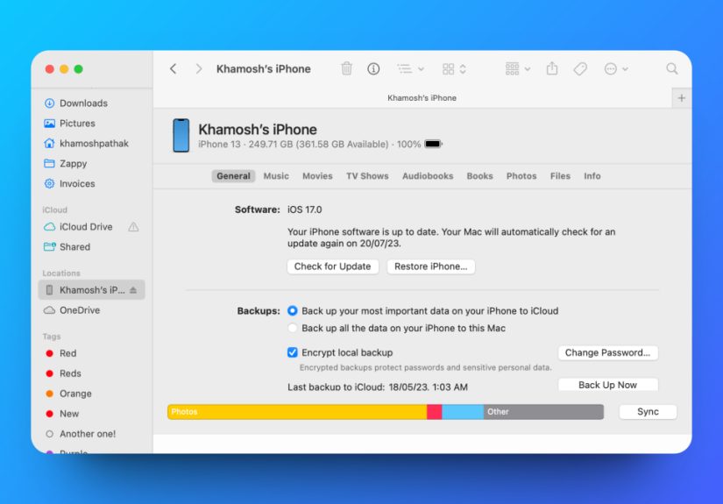Click the trash delete icon in toolbar
723x504 pixels.
tap(347, 68)
